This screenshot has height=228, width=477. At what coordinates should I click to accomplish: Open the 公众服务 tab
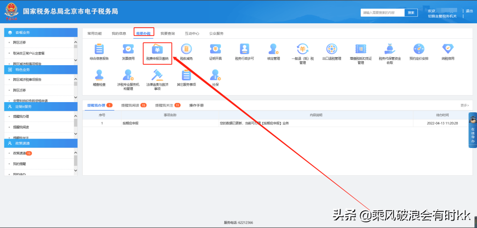pyautogui.click(x=216, y=33)
